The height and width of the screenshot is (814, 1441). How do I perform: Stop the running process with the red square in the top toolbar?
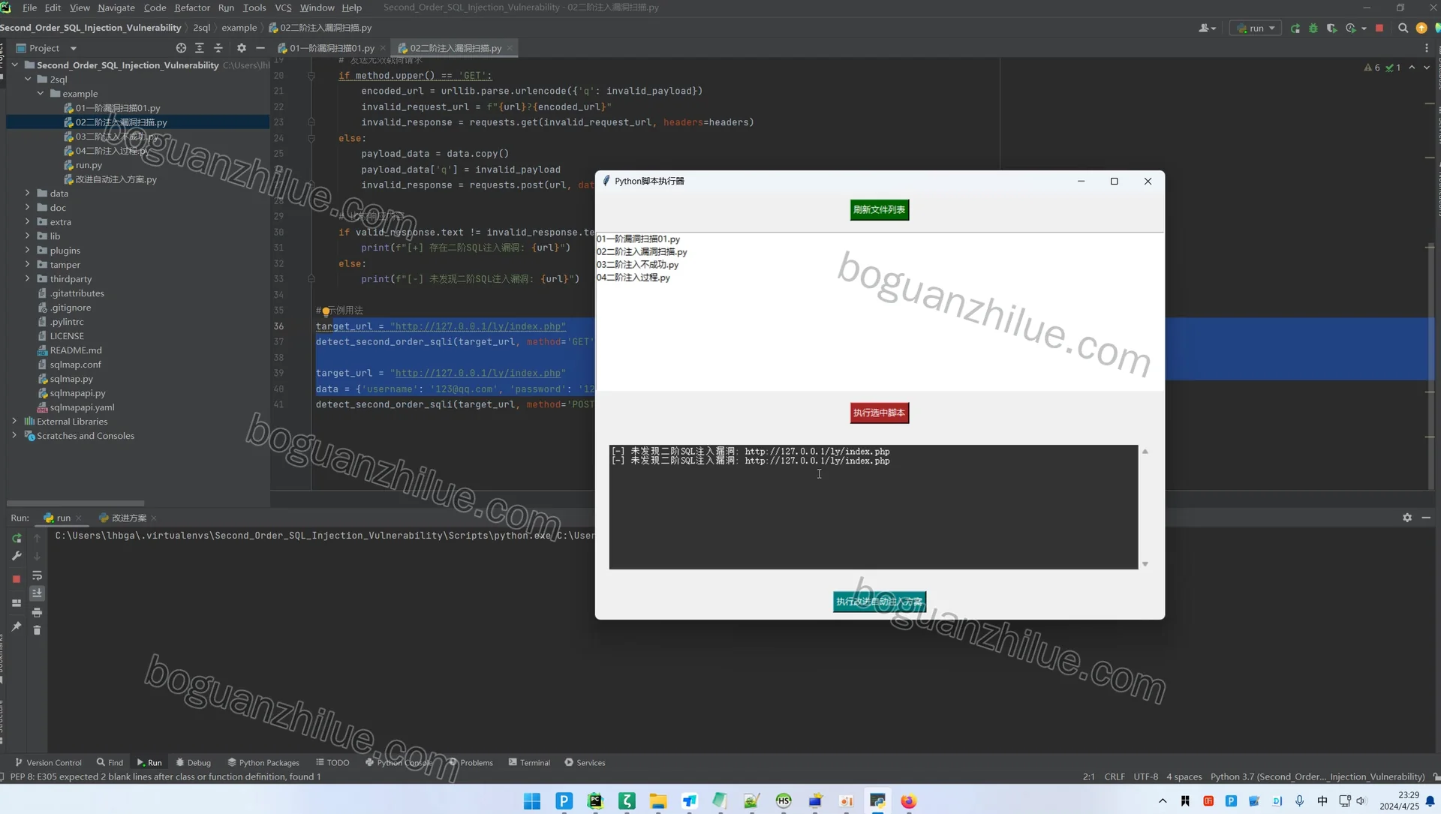point(1379,28)
